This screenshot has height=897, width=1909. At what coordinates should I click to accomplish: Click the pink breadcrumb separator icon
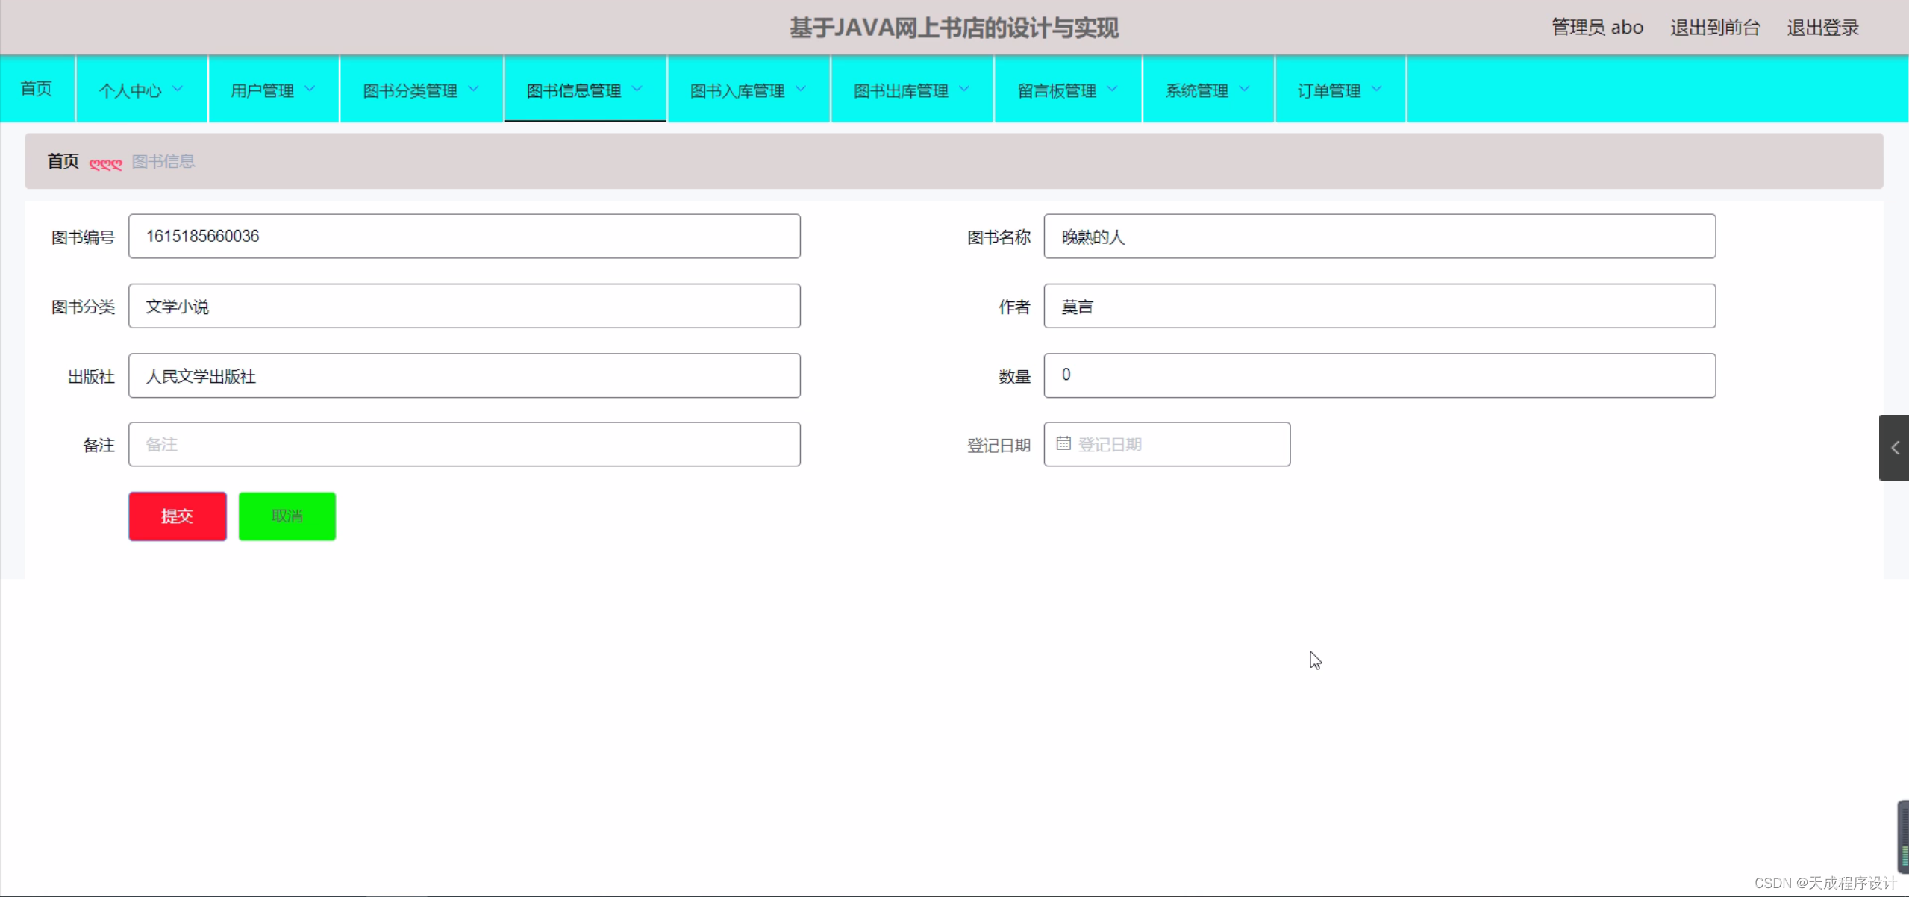tap(105, 163)
